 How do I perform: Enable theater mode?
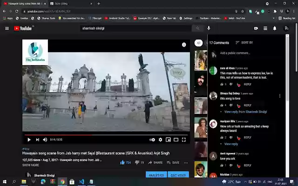pyautogui.click(x=176, y=139)
